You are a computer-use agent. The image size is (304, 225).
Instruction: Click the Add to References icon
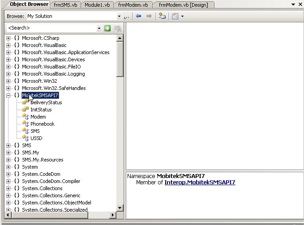click(x=162, y=16)
